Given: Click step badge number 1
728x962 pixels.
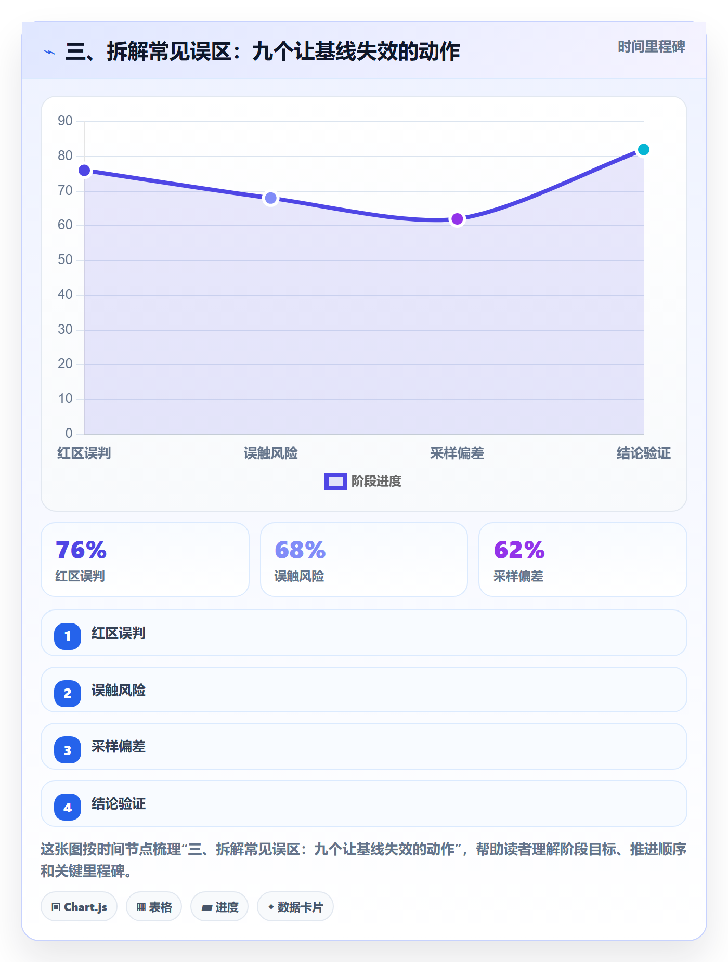Looking at the screenshot, I should [68, 636].
